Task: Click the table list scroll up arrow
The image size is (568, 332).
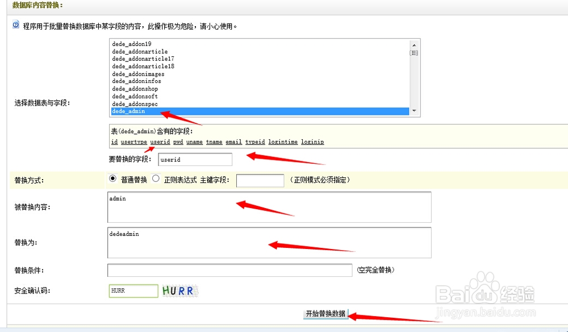Action: click(414, 45)
